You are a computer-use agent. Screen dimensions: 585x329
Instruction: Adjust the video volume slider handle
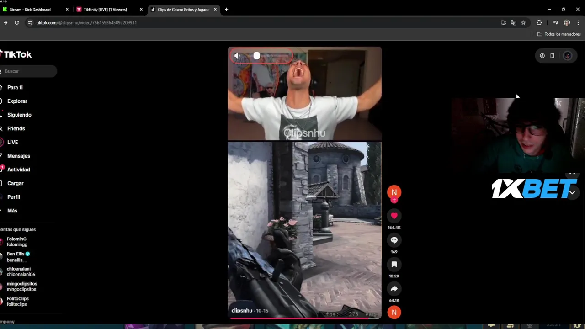click(x=256, y=56)
